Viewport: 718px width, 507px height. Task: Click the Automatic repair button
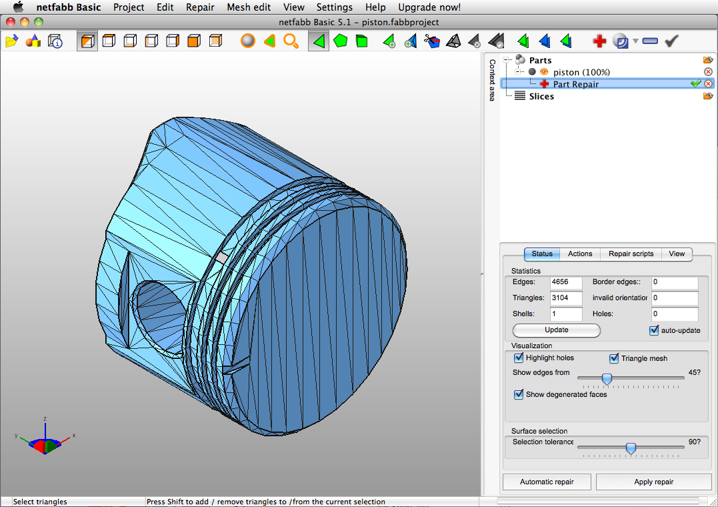click(547, 482)
